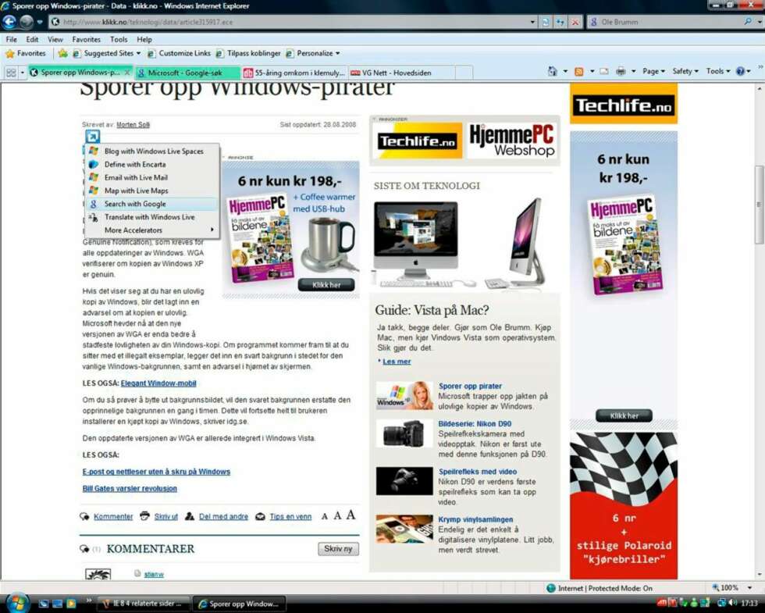Expand the More Accelerators submenu
The height and width of the screenshot is (613, 765).
coord(152,230)
